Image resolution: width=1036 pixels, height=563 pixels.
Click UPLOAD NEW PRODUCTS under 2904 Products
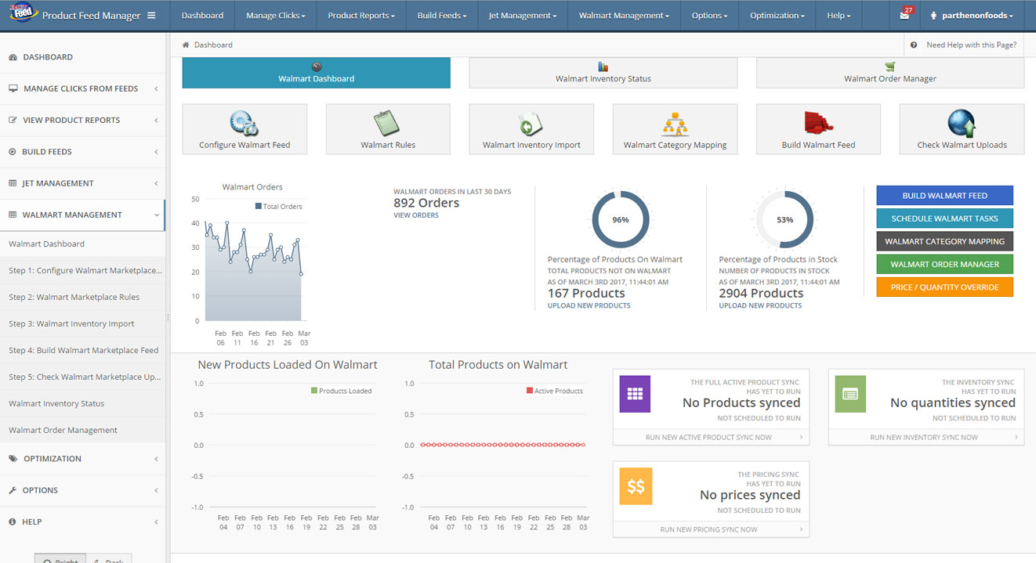pos(760,305)
